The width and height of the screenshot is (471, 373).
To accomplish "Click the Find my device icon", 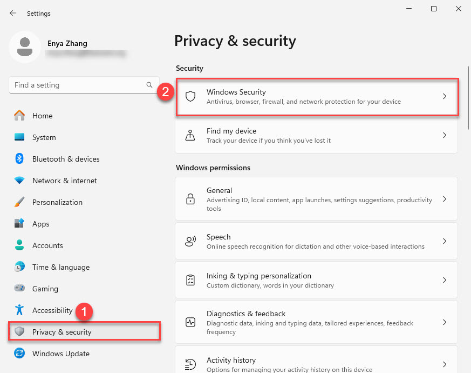I will [190, 135].
